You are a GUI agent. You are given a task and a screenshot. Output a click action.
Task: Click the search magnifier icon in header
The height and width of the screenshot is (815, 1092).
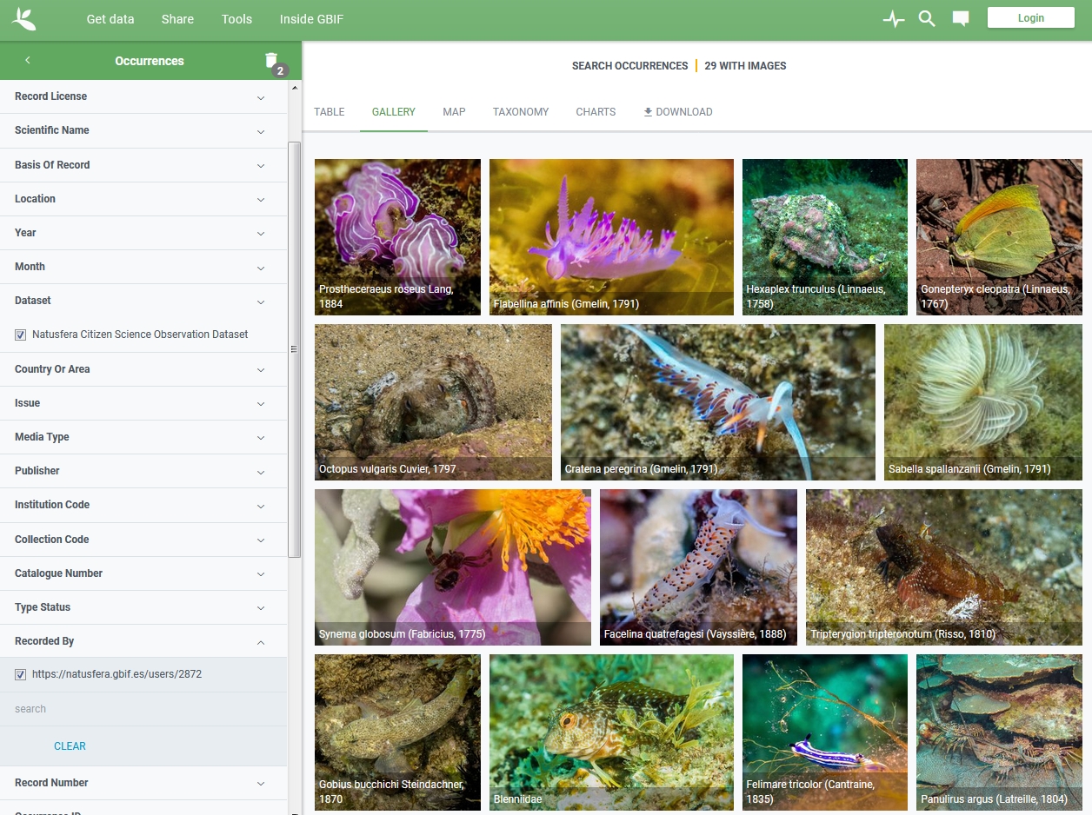927,18
